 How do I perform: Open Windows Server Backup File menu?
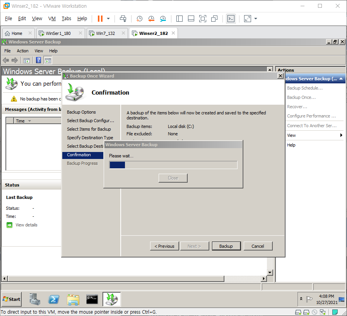[x=7, y=51]
